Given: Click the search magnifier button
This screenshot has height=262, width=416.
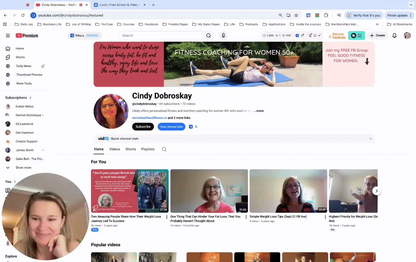Looking at the screenshot, I should [x=208, y=36].
